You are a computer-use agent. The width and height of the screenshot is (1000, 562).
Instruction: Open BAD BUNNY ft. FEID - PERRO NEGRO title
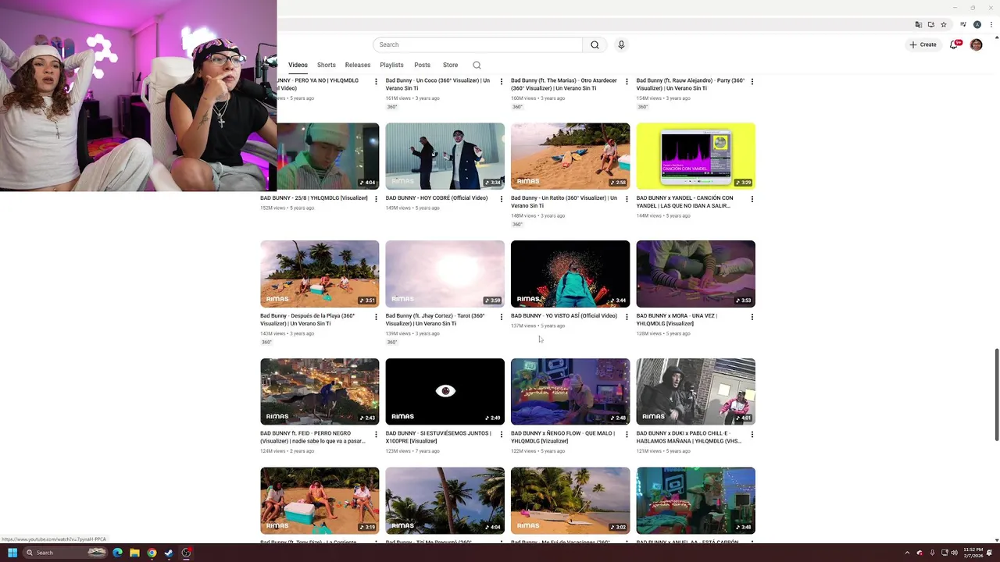[312, 437]
